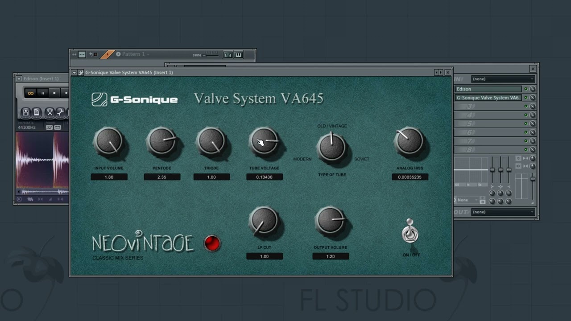This screenshot has width=571, height=321.
Task: Open Edison window menu arrow
Action: coord(19,79)
